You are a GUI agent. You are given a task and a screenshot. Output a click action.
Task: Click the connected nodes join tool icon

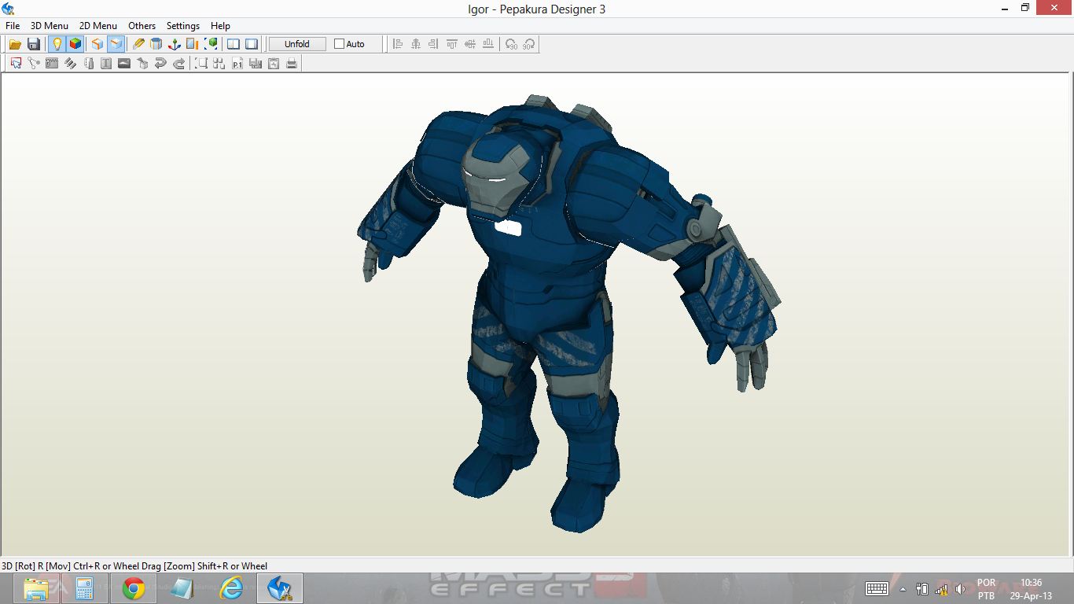click(34, 63)
